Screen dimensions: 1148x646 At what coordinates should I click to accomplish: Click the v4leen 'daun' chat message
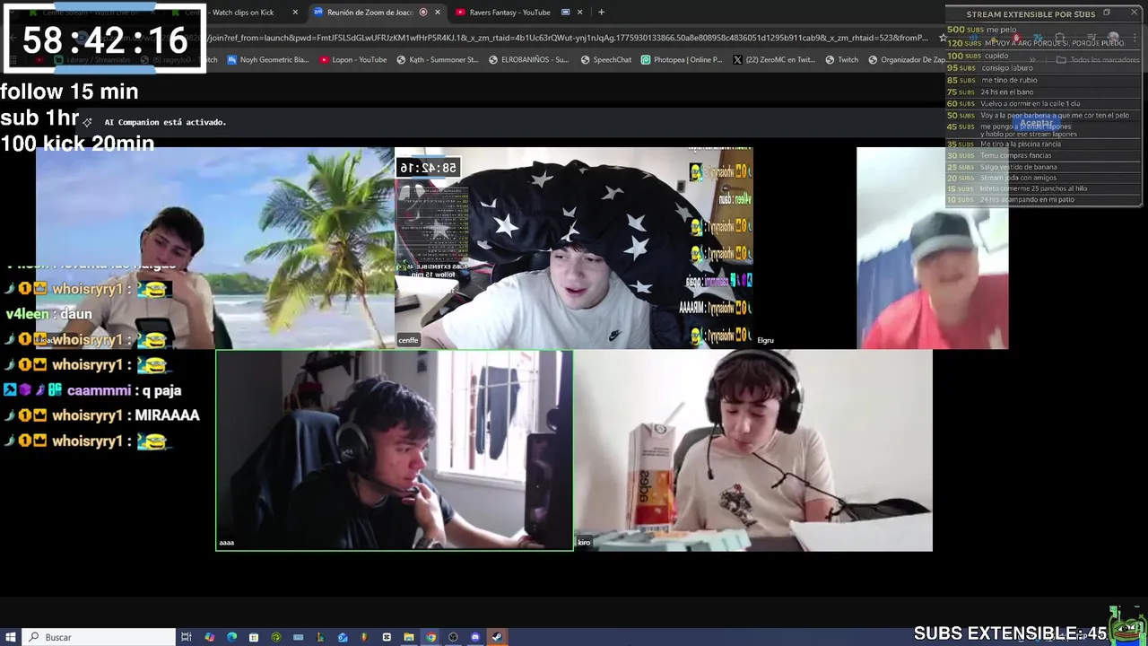49,314
